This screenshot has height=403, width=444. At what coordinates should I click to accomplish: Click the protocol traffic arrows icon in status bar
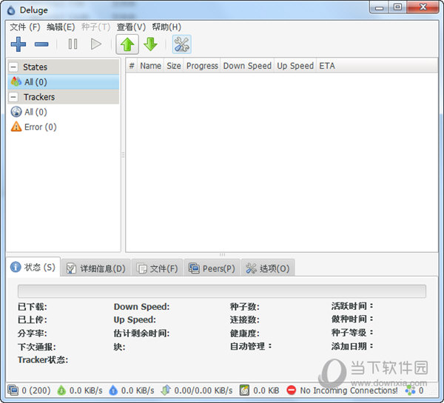point(166,390)
